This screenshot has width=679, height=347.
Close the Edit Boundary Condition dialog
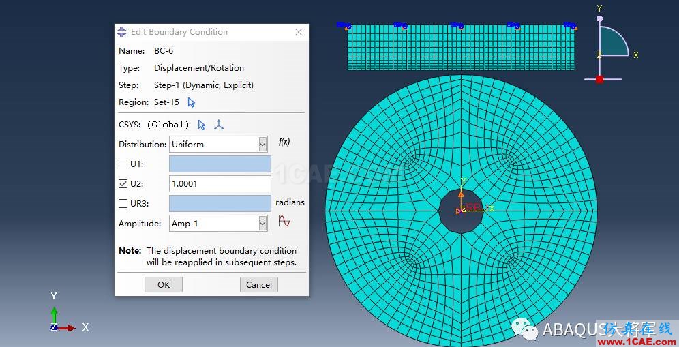pyautogui.click(x=299, y=32)
